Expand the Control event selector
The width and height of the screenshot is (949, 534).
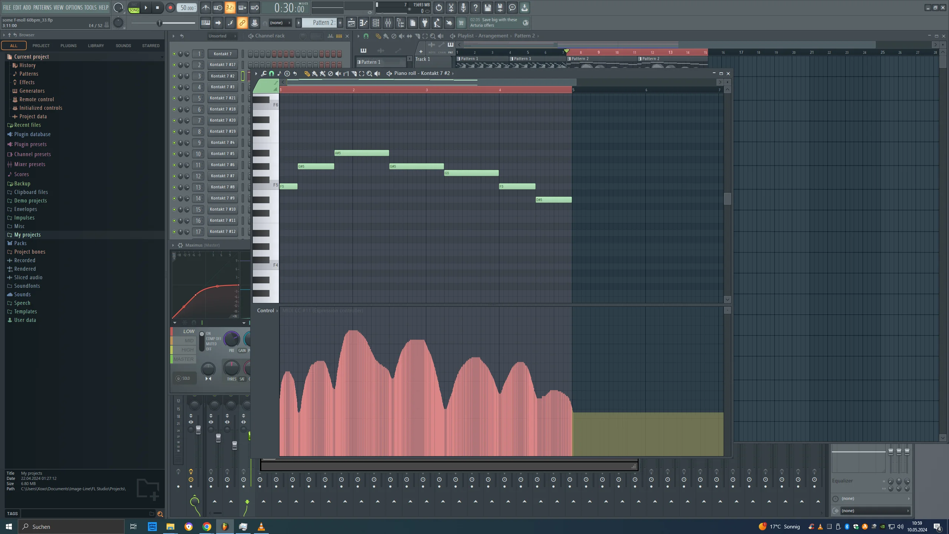point(267,310)
